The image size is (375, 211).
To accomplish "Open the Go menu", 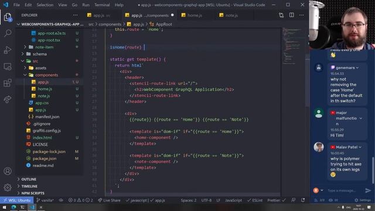I will [x=74, y=5].
